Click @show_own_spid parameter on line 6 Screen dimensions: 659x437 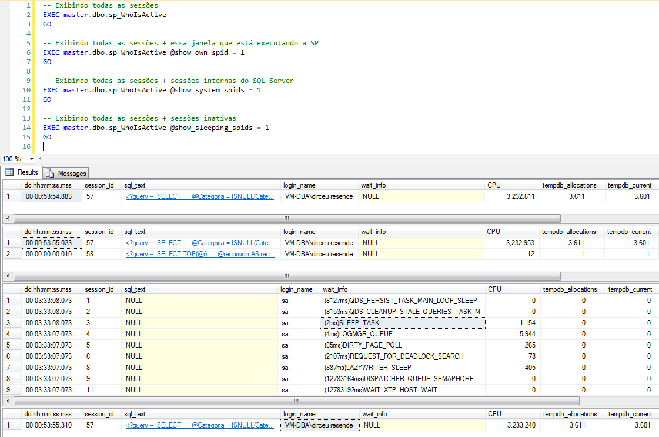pyautogui.click(x=199, y=52)
